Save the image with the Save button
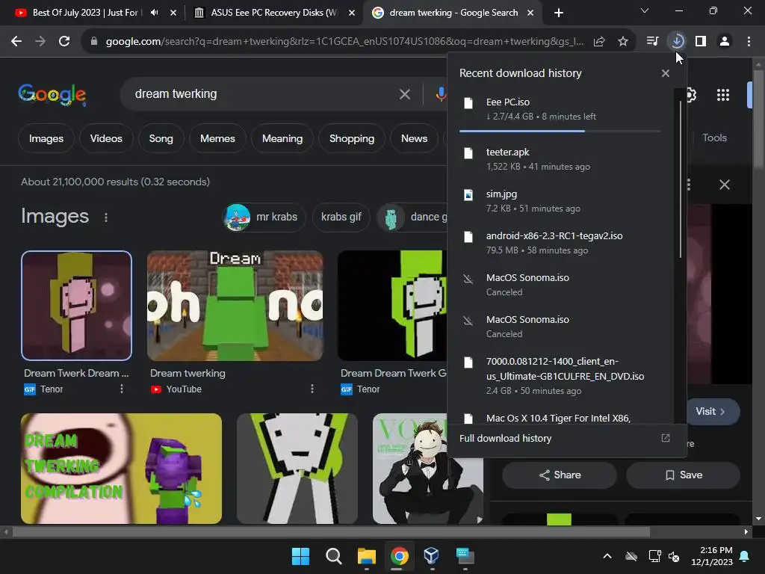The width and height of the screenshot is (765, 574). [x=683, y=475]
